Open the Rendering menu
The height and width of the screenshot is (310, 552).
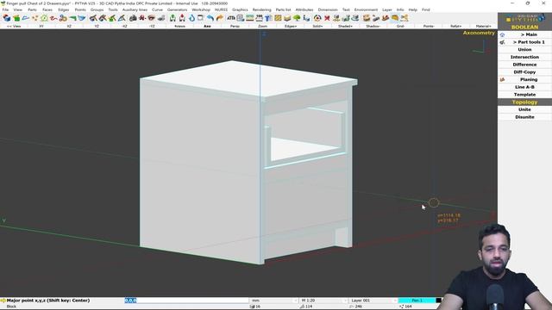pyautogui.click(x=261, y=9)
